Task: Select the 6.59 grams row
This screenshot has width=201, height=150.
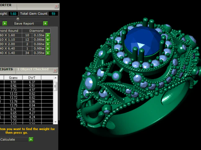Action: point(26,117)
